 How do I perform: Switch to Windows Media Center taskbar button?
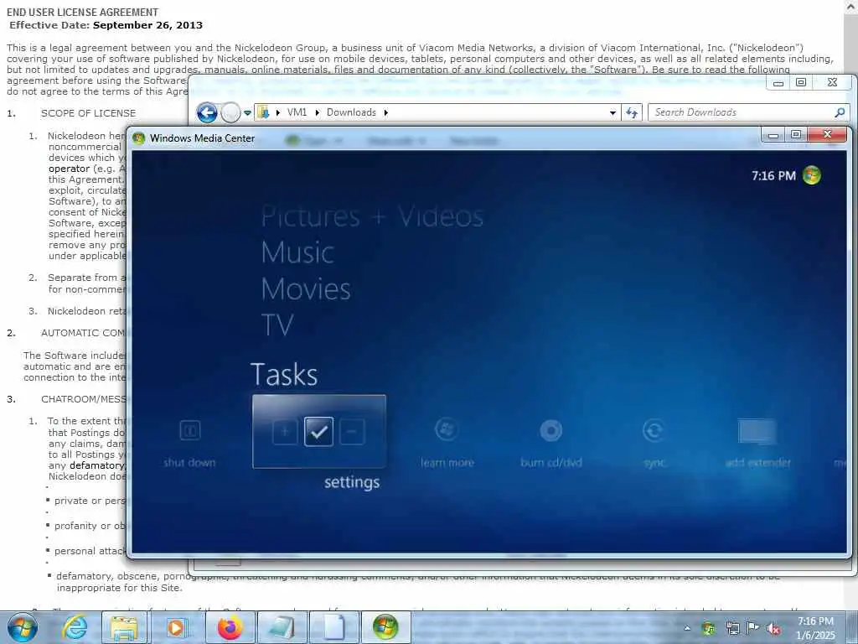tap(385, 627)
